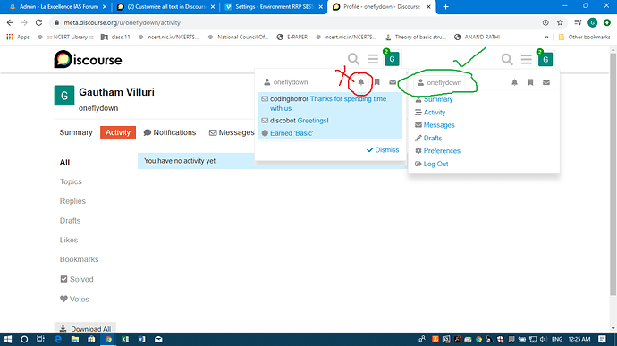Viewport: 617px width, 346px height.
Task: Click the bell icon in the panel listing Log Out
Action: pos(515,82)
